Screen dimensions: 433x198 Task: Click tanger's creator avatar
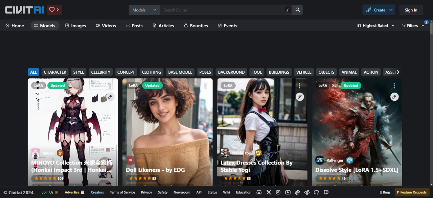[36, 153]
